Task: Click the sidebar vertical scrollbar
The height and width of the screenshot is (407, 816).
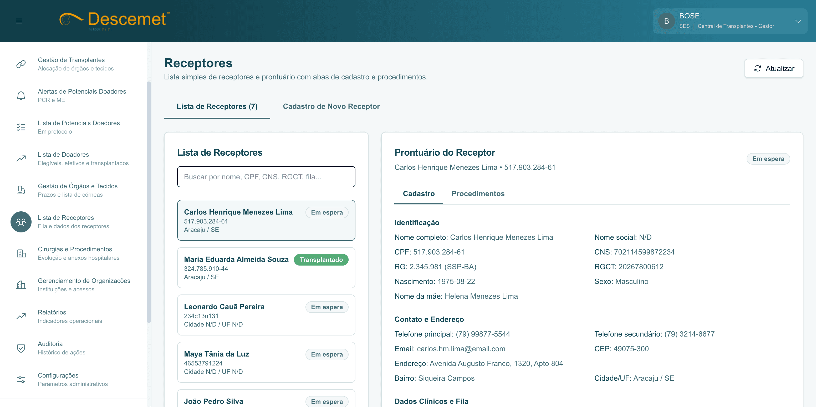Action: [149, 203]
